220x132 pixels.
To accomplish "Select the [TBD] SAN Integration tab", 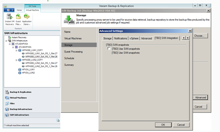I will click(x=166, y=38).
